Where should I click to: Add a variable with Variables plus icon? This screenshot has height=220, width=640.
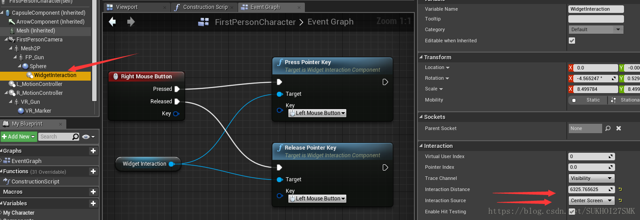93,204
